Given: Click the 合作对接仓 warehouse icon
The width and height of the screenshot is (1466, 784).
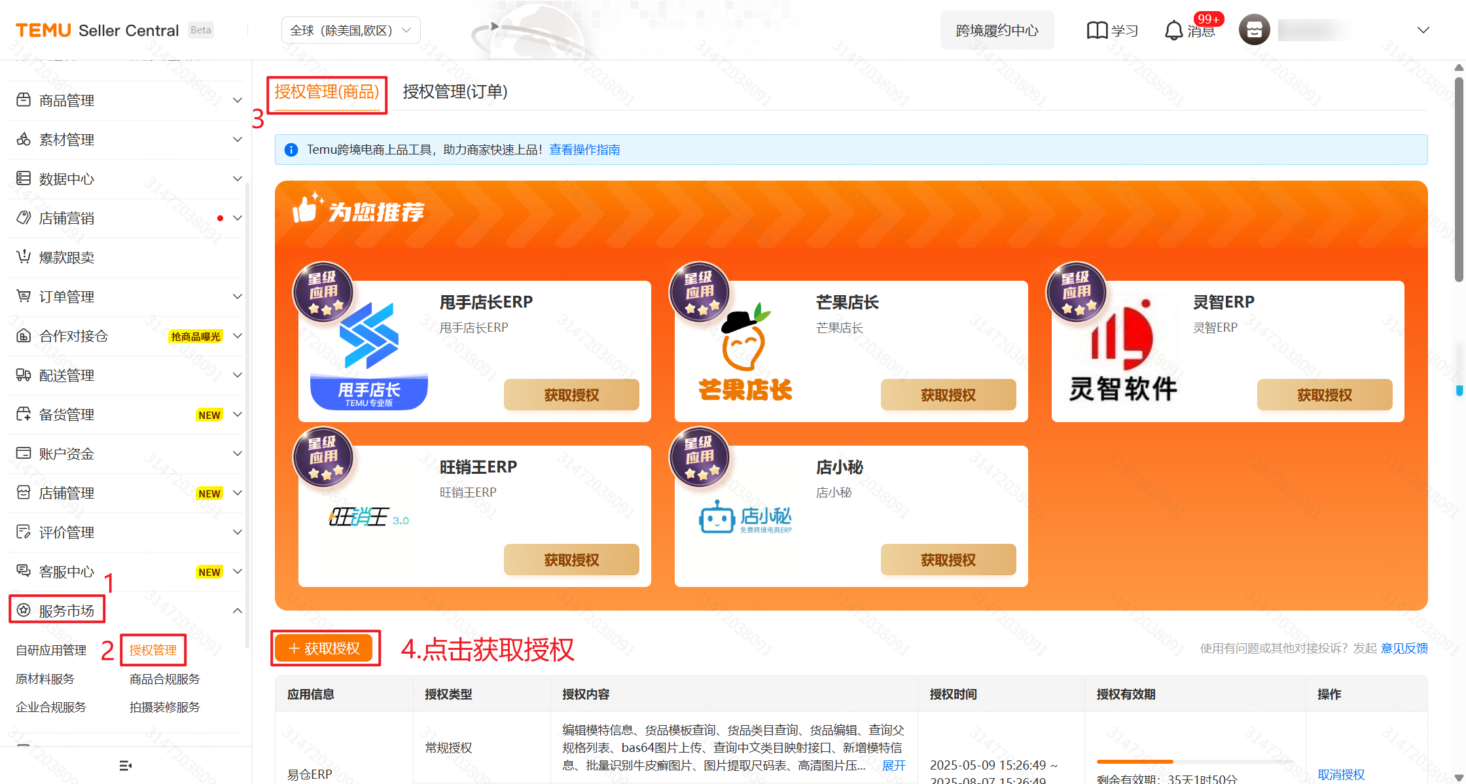Looking at the screenshot, I should point(24,336).
